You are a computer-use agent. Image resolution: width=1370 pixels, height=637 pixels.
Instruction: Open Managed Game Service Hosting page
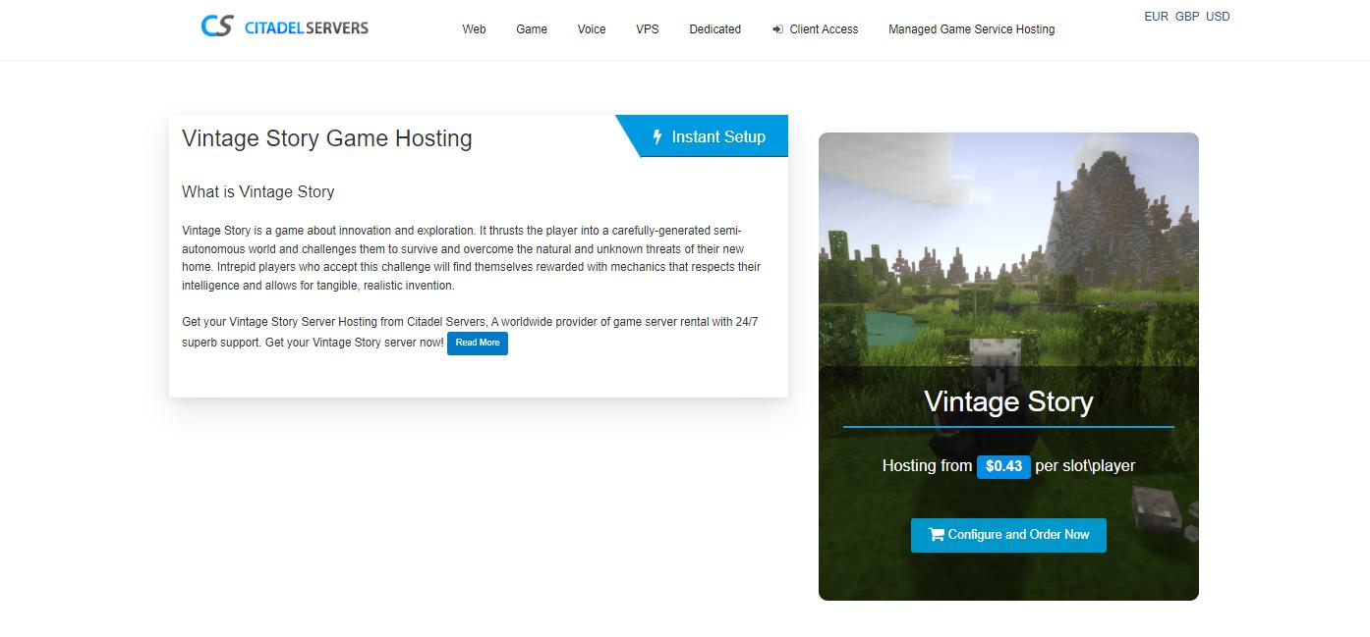click(x=971, y=29)
